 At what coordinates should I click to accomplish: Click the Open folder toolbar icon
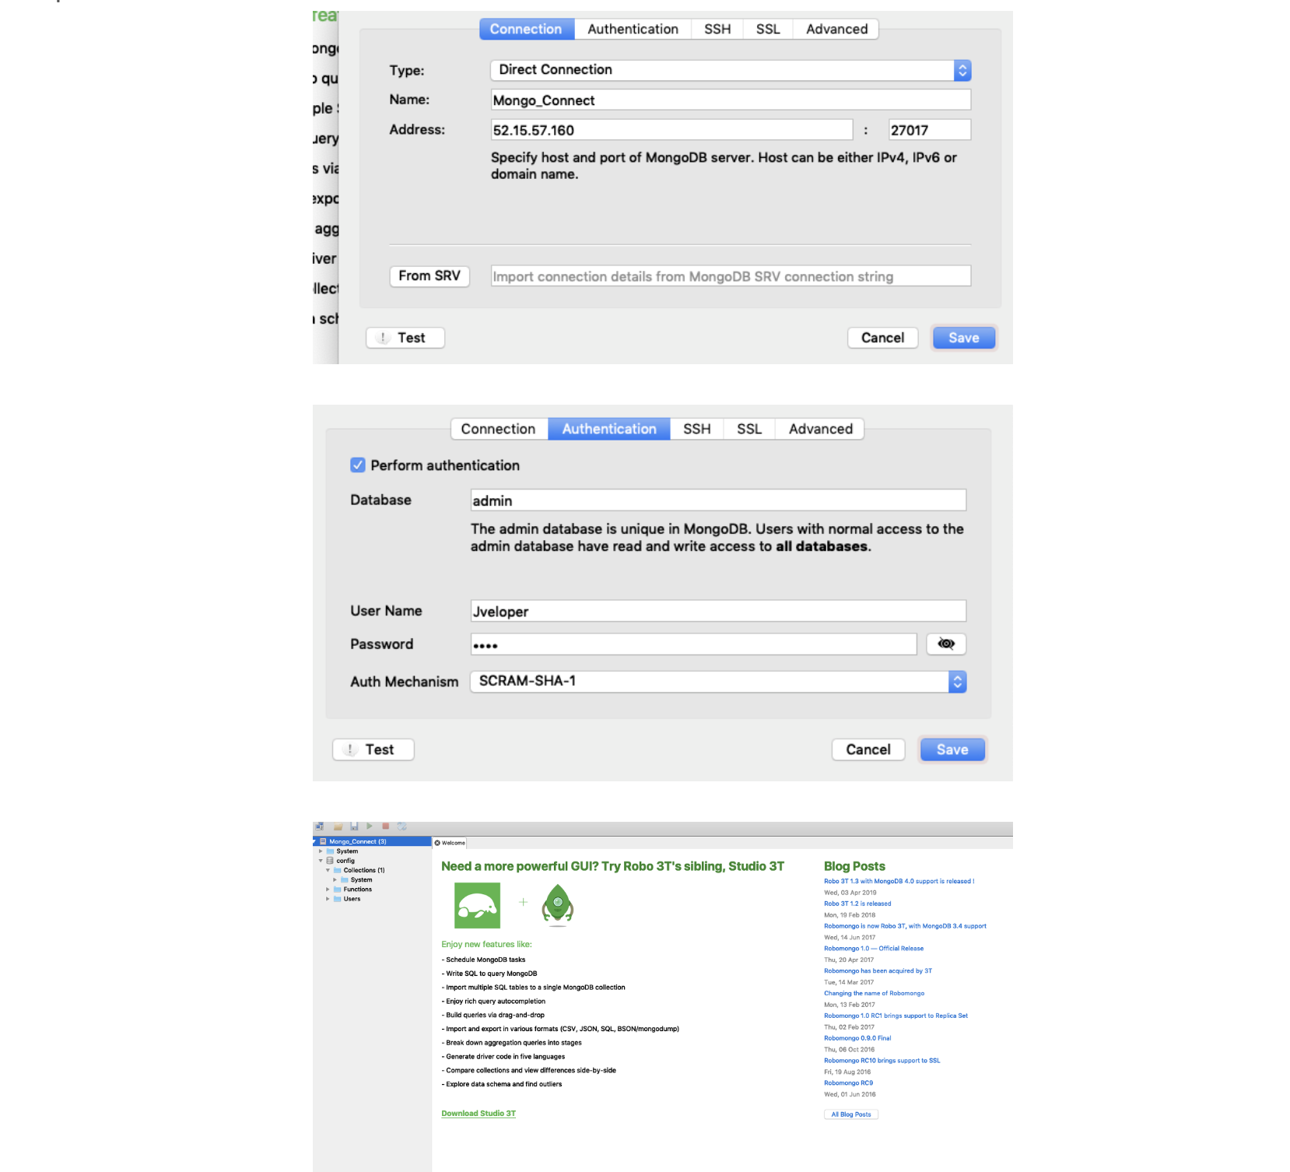coord(338,826)
